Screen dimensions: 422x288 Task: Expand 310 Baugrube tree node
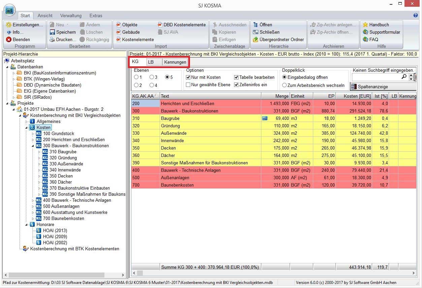[39, 152]
